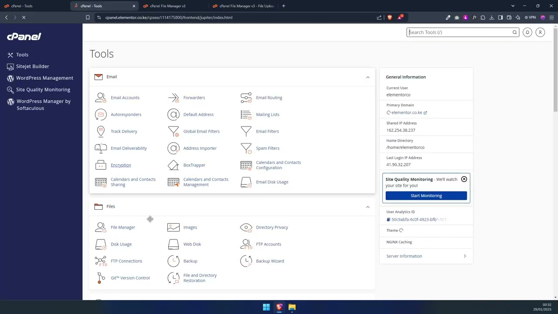
Task: Click the Encryption icon
Action: point(101,165)
